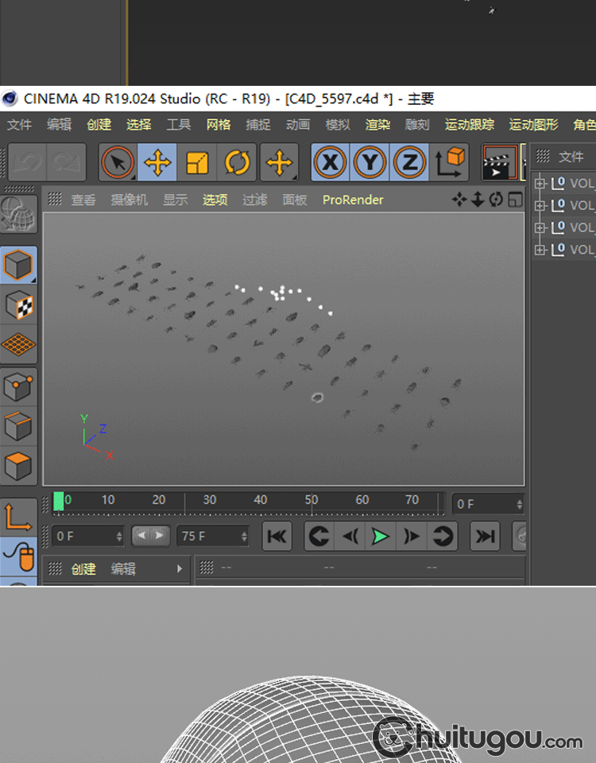Image resolution: width=596 pixels, height=763 pixels.
Task: Open the 渲染 menu
Action: point(377,125)
